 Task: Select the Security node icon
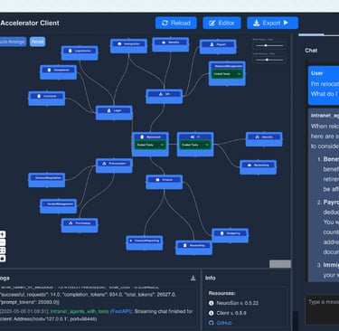click(x=257, y=137)
